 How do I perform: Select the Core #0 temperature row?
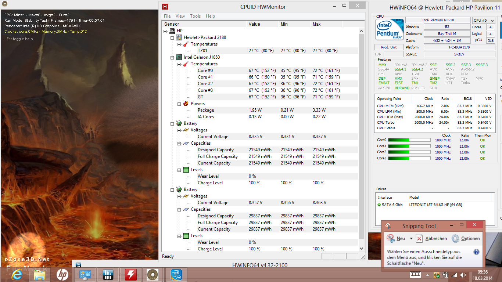[x=260, y=70]
